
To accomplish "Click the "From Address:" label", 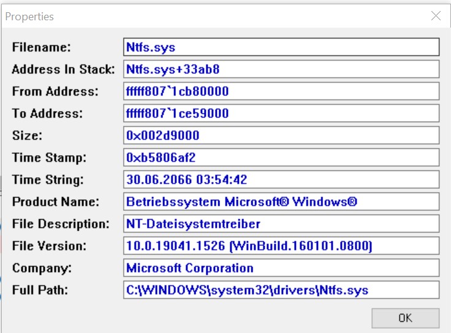I will pyautogui.click(x=55, y=91).
